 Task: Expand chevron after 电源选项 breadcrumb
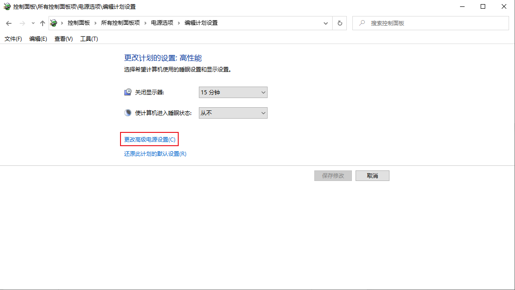click(x=179, y=23)
